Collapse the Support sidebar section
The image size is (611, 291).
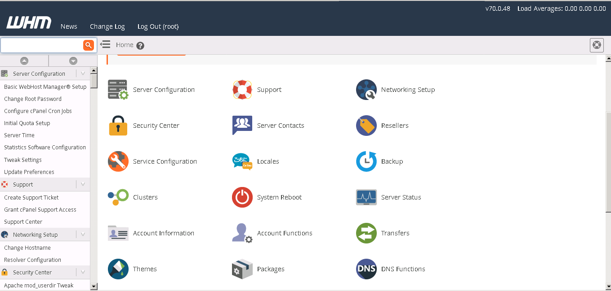tap(83, 184)
